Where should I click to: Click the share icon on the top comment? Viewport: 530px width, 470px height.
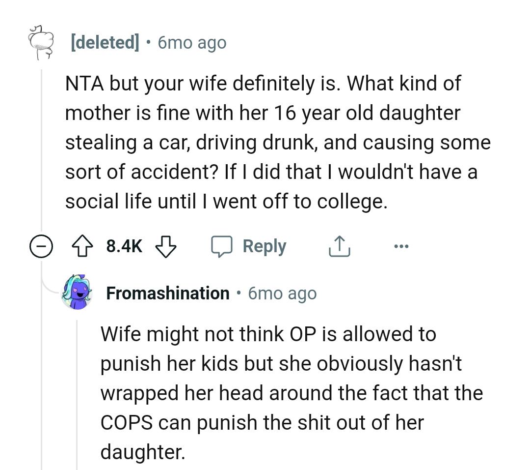click(339, 246)
